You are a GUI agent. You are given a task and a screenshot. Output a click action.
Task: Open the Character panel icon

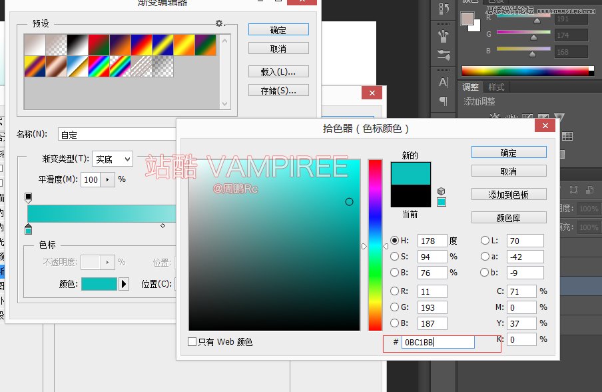tap(444, 82)
